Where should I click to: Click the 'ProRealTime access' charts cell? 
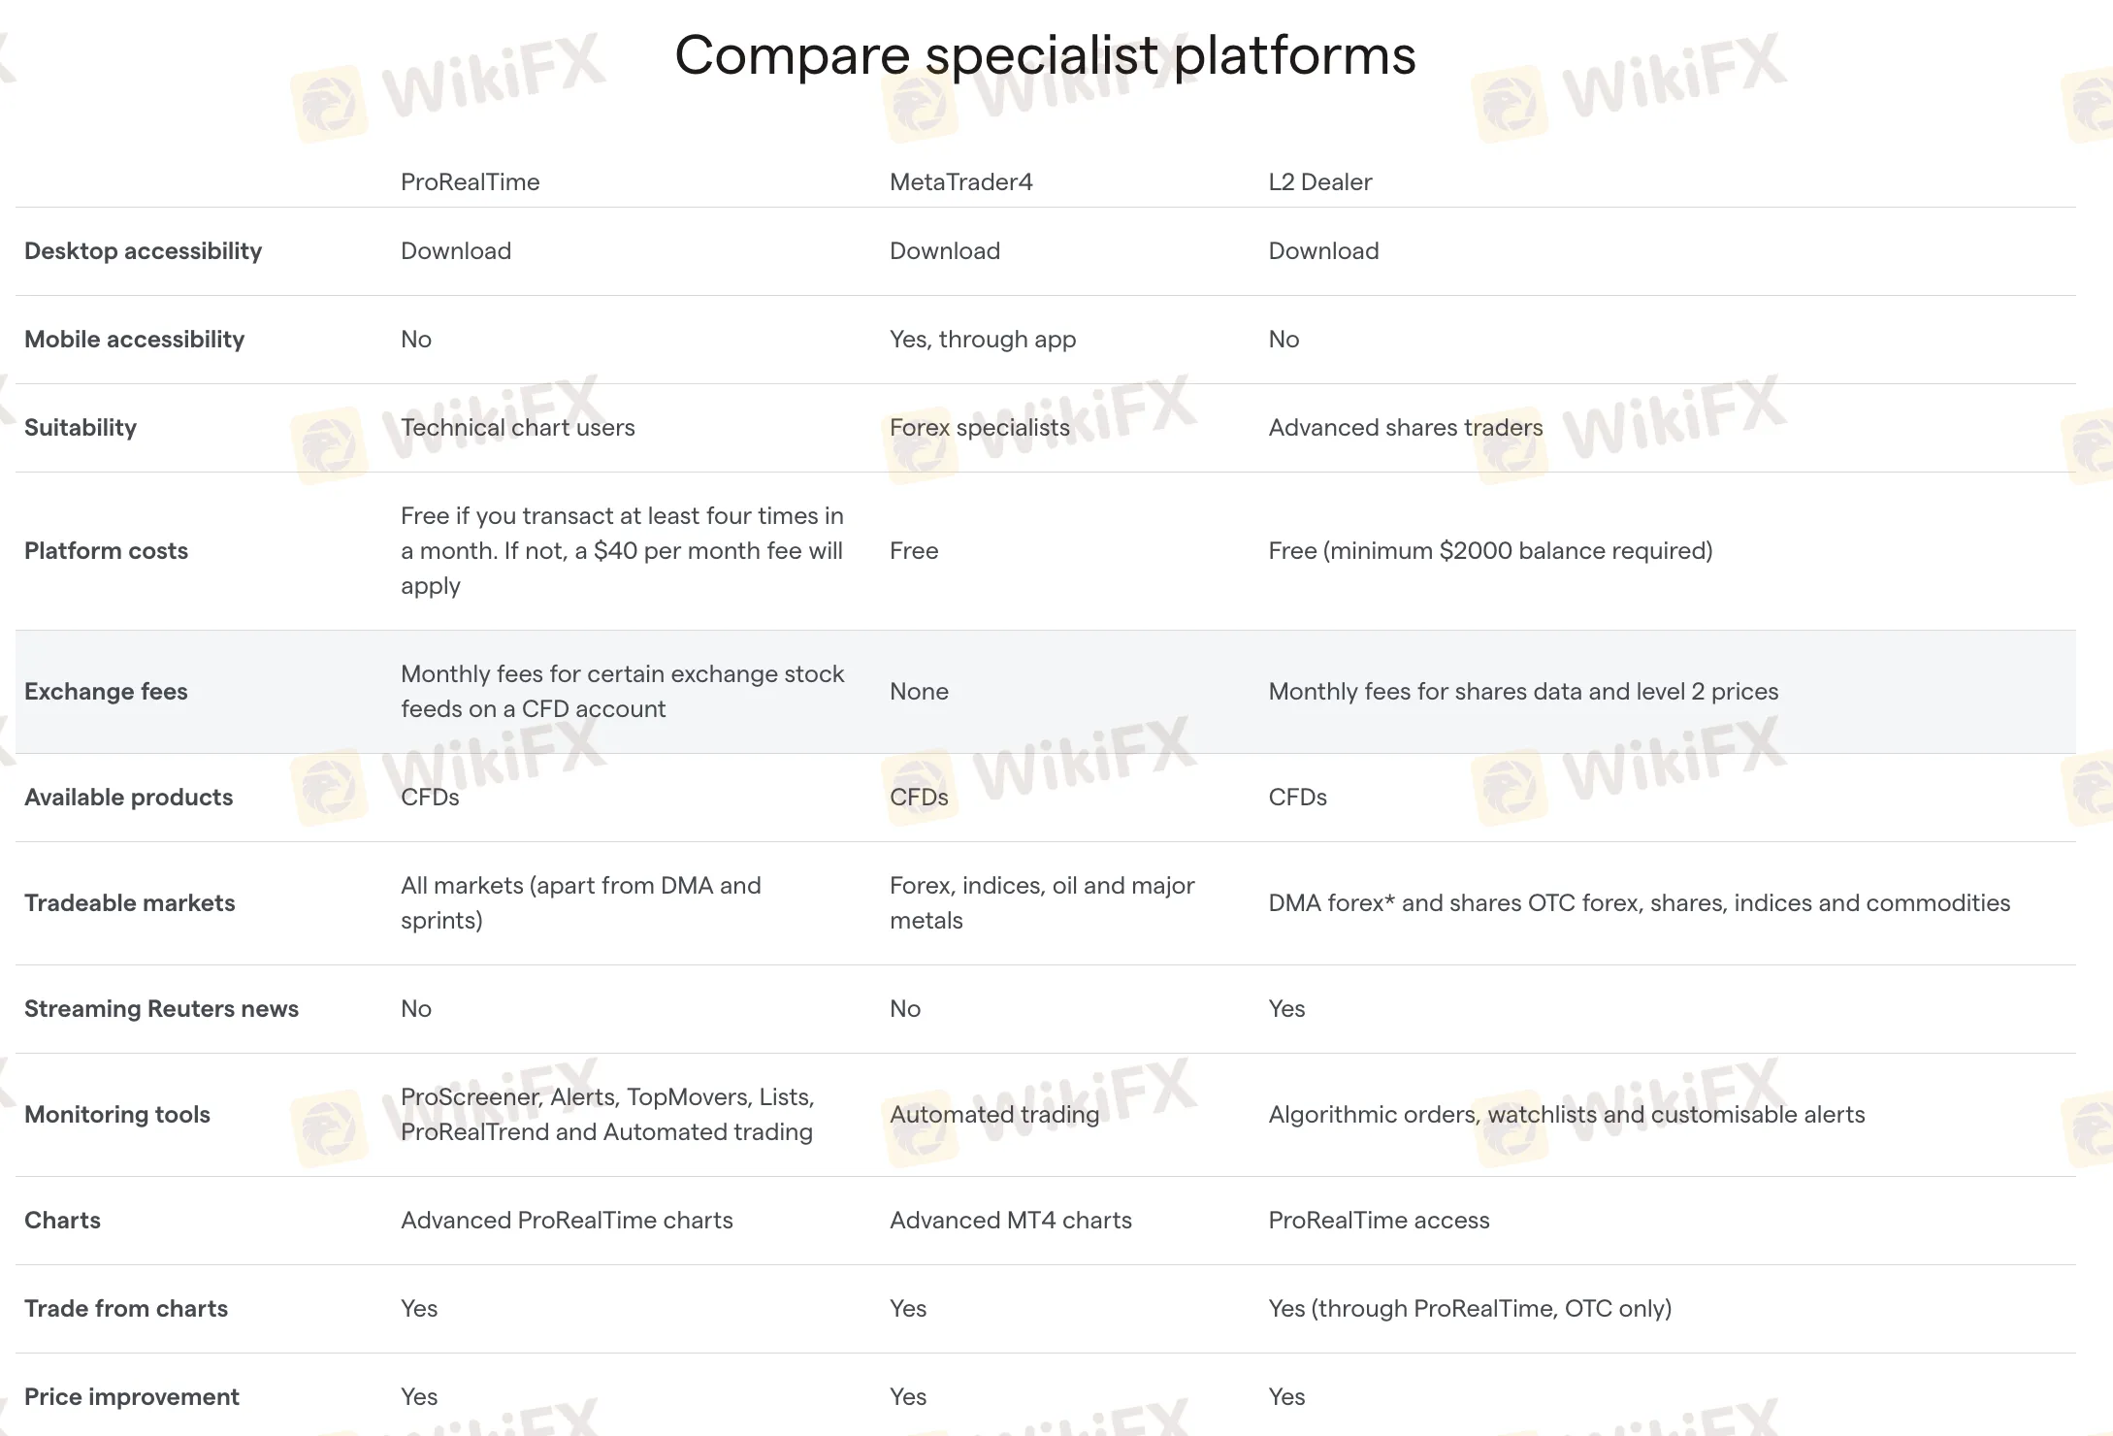1378,1221
